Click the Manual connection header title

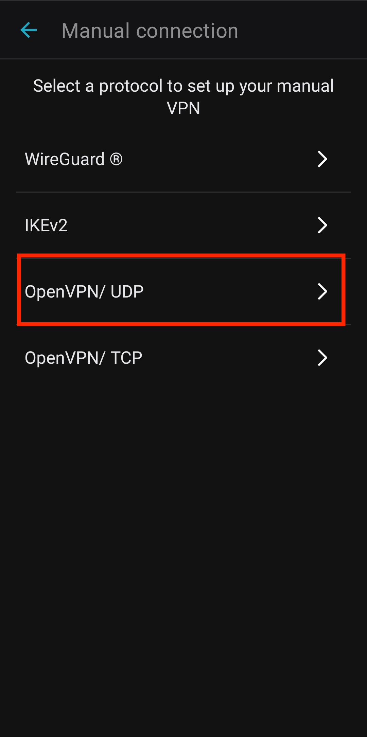150,31
